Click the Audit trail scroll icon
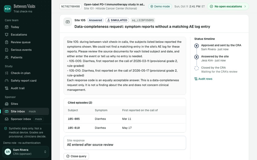Screen dimensions: 257x160 point(7,88)
